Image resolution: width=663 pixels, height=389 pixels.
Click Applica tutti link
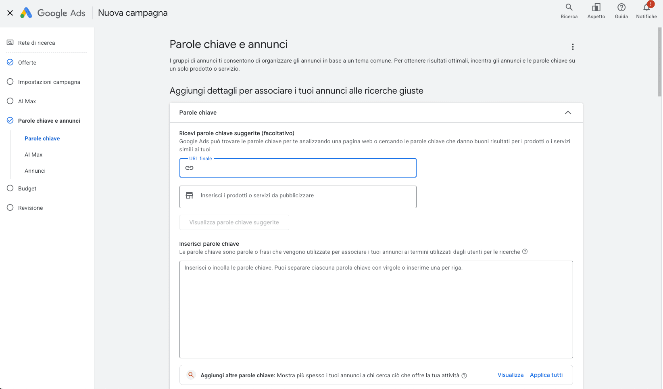click(x=546, y=375)
